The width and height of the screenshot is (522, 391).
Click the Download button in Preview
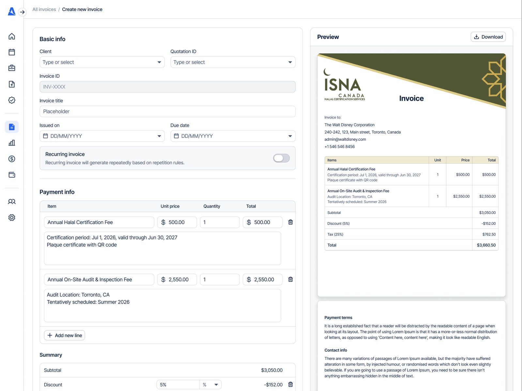tap(488, 37)
